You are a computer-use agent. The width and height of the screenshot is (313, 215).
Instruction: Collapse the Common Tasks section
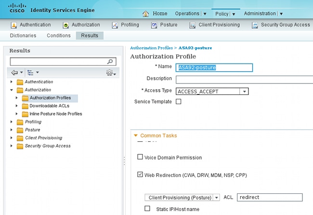pos(136,135)
